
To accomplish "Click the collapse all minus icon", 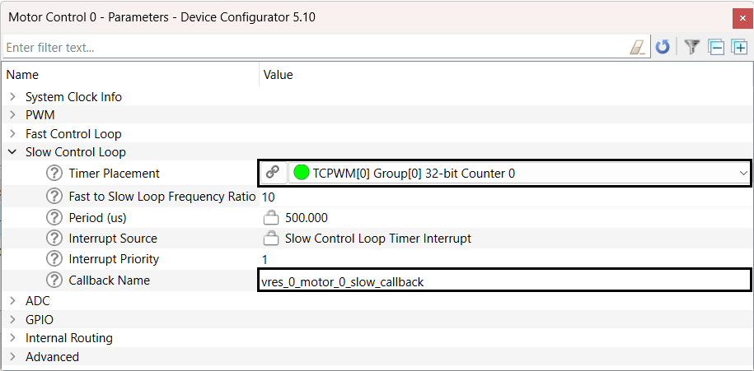I will 716,48.
